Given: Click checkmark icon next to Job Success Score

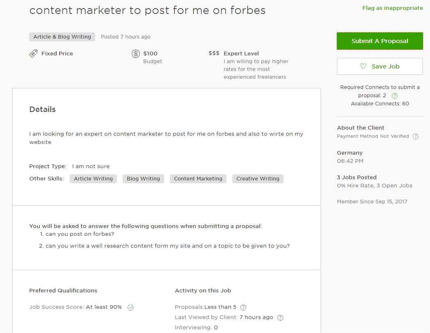Looking at the screenshot, I should coord(130,307).
